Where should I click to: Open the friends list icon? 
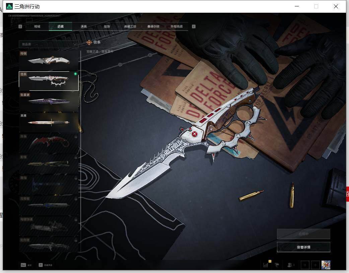coord(290,265)
